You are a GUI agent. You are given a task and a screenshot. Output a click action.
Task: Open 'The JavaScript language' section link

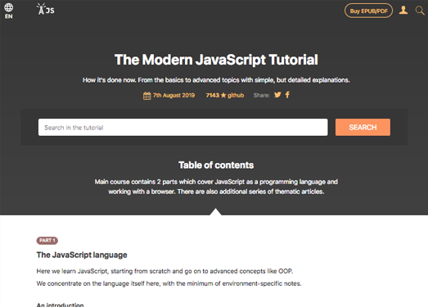[82, 255]
